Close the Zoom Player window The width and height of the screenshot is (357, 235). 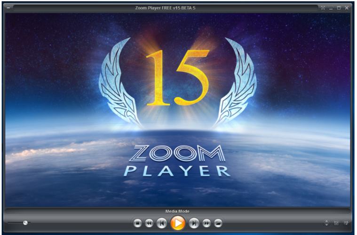(x=347, y=8)
